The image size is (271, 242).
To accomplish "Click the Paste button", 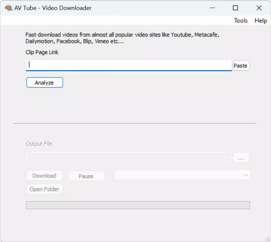I will 241,66.
